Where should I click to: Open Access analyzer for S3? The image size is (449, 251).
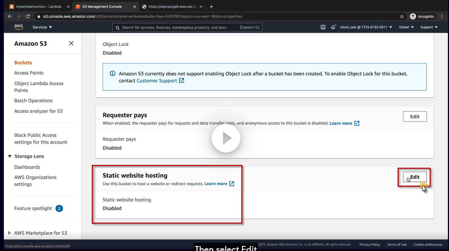[x=38, y=111]
